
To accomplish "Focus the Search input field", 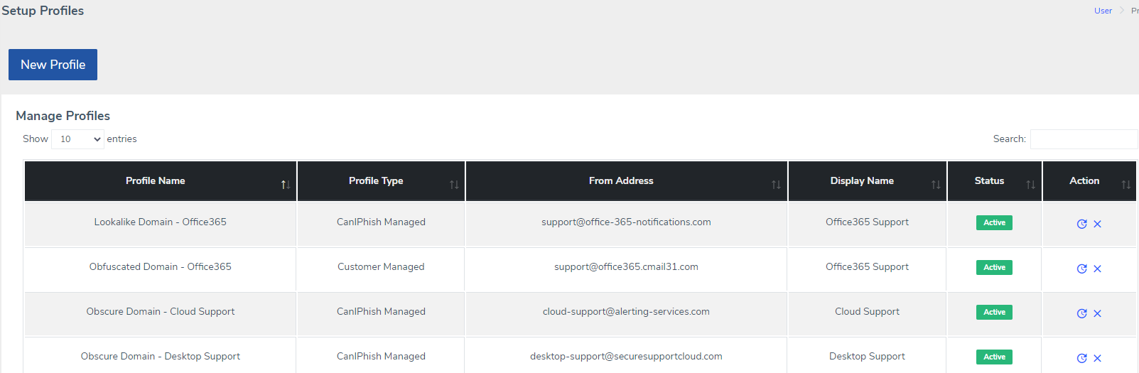I will (1084, 139).
